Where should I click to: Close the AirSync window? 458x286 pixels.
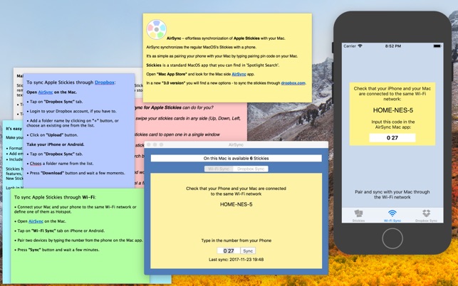pos(149,144)
